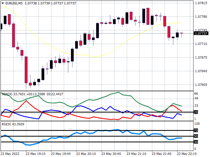210x157 pixels.
Task: Click the ADX 20 level label
Action: coord(196,112)
